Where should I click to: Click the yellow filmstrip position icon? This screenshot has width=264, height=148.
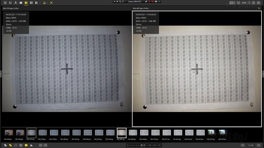click(x=44, y=3)
